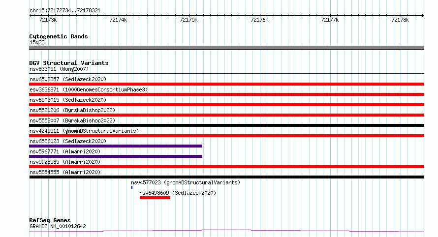Click the nsv6586023 (Sedlazeck2020) label
Screen dimensions: 438x237
(68, 141)
